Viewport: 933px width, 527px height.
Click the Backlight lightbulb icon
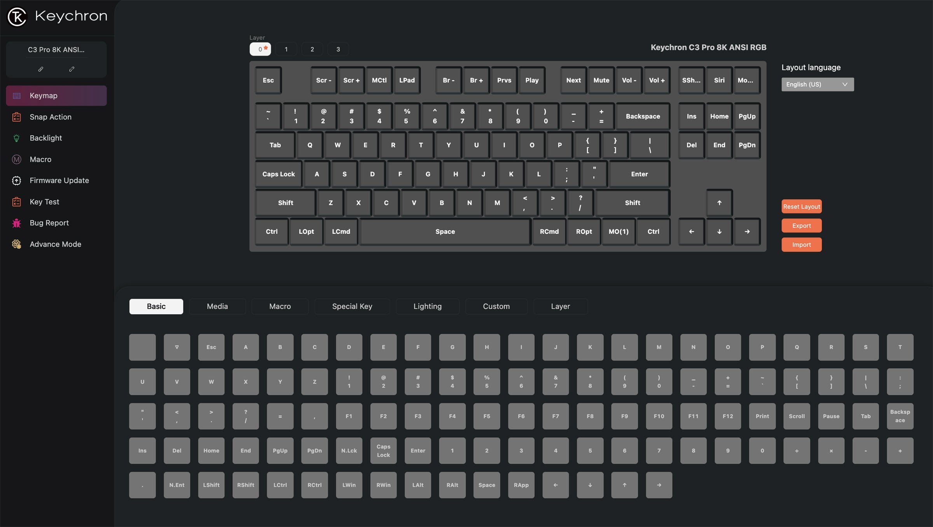tap(16, 138)
